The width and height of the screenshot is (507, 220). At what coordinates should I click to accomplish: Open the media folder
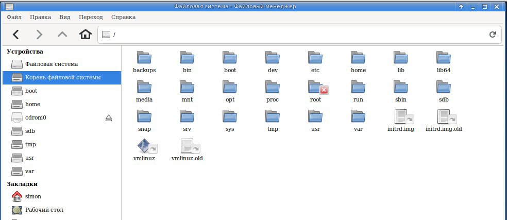coord(144,91)
